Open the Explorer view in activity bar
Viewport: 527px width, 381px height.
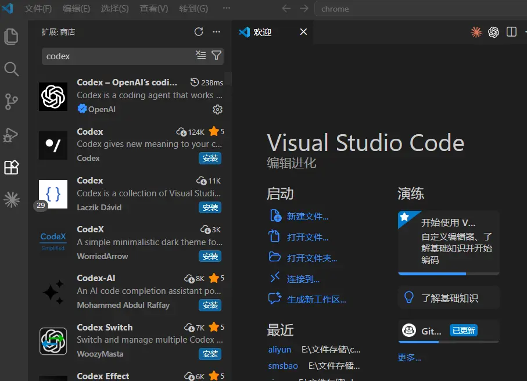pyautogui.click(x=11, y=36)
